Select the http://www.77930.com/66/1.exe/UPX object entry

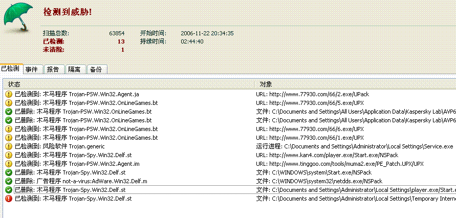[310, 138]
